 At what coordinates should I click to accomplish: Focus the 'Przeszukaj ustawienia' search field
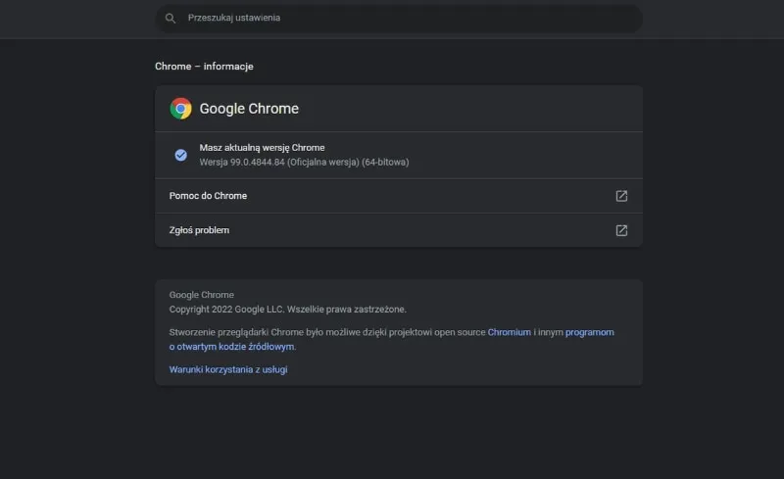click(x=399, y=19)
